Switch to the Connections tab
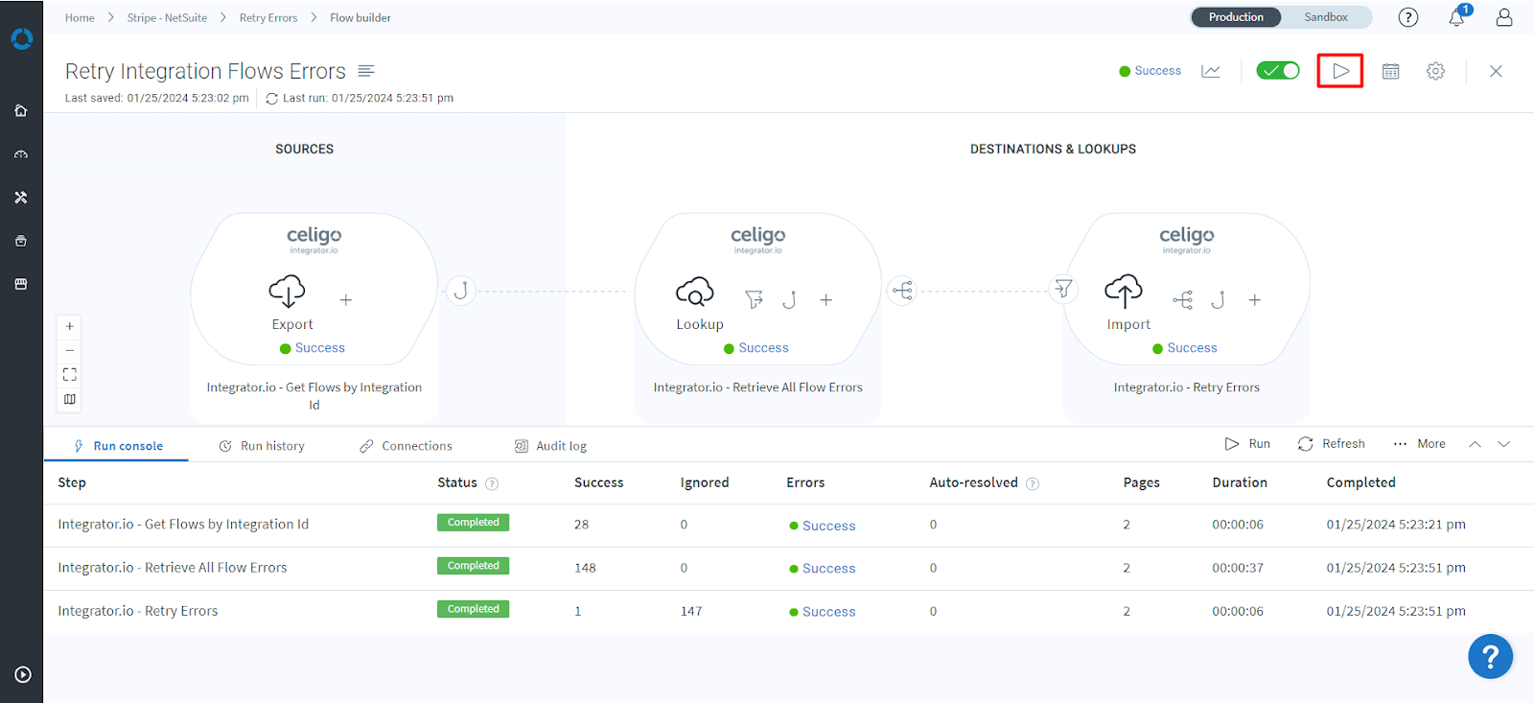 (x=406, y=446)
